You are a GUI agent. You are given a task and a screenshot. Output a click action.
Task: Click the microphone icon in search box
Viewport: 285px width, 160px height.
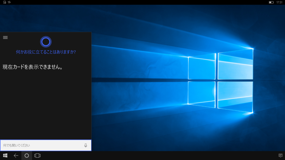click(86, 145)
